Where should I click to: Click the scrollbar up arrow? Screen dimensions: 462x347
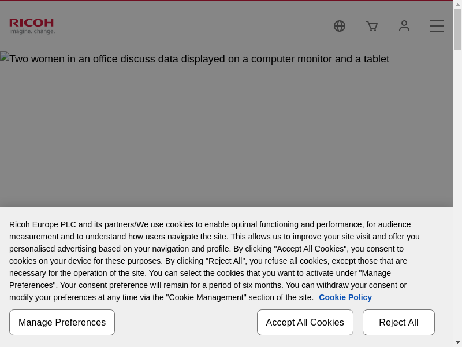pyautogui.click(x=457, y=5)
